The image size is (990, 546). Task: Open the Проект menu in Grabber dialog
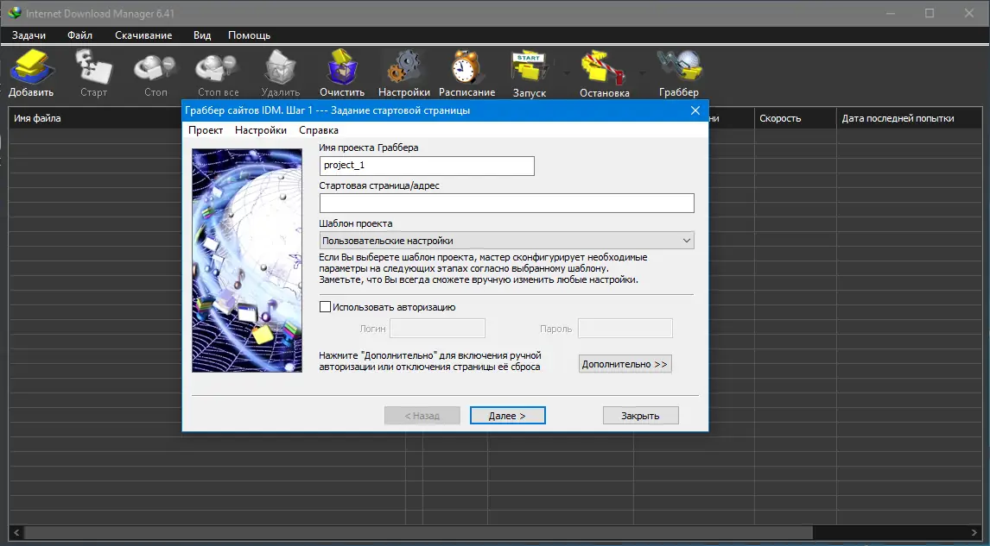(206, 130)
